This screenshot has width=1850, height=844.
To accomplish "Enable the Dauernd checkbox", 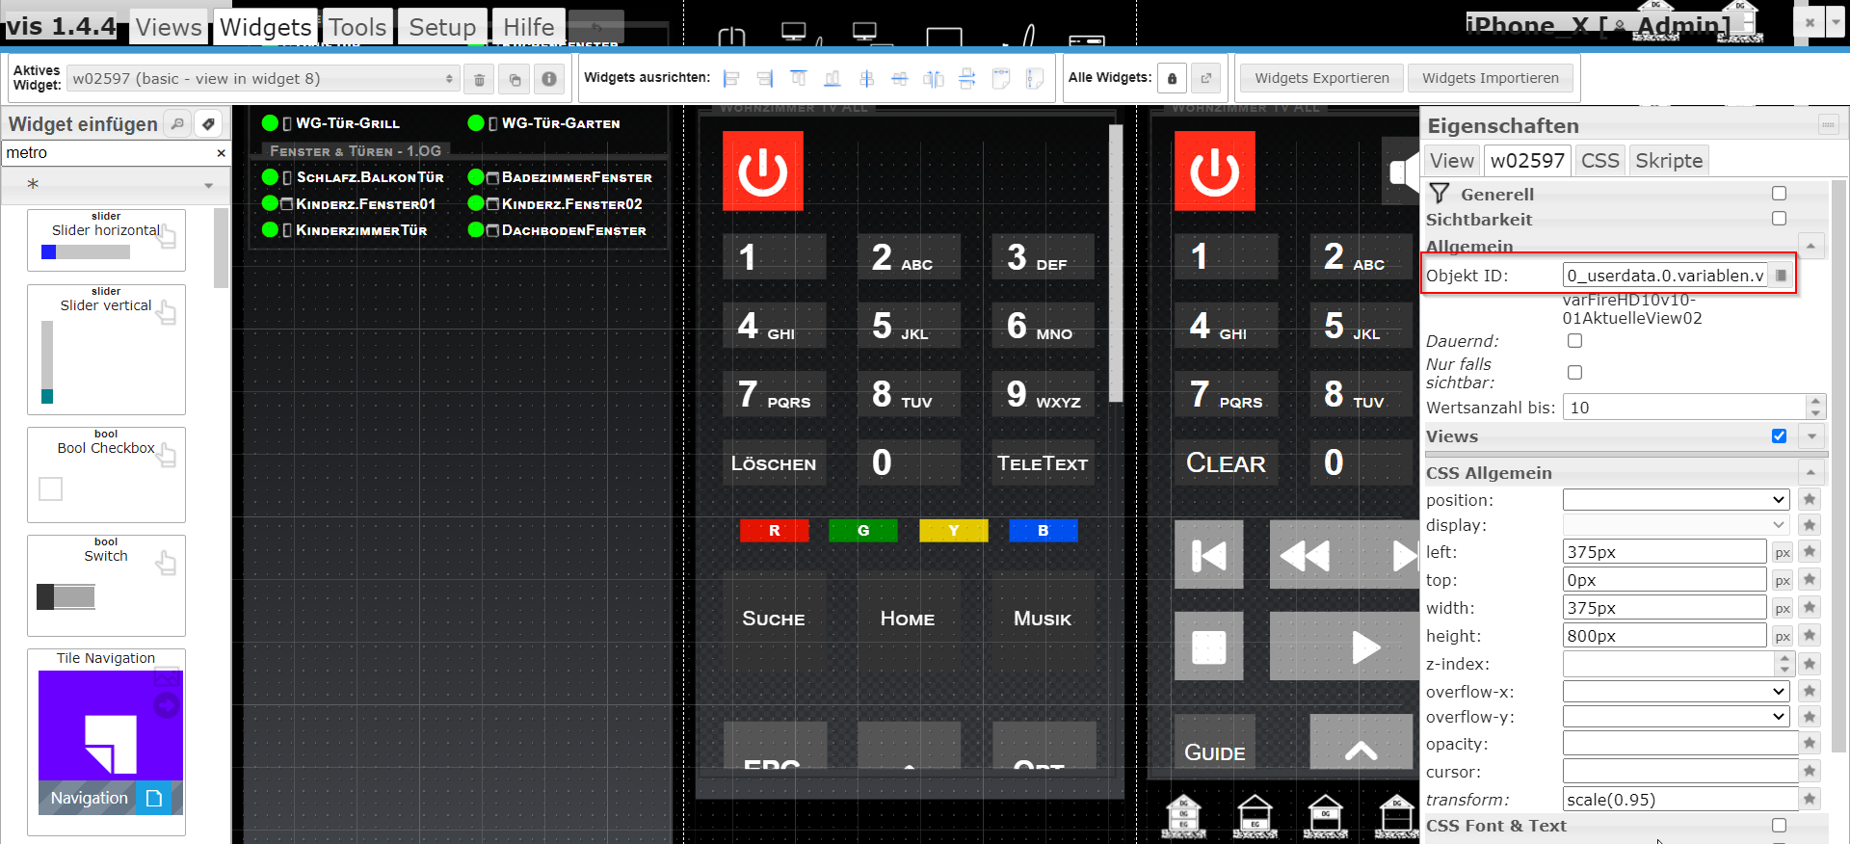I will click(1574, 341).
